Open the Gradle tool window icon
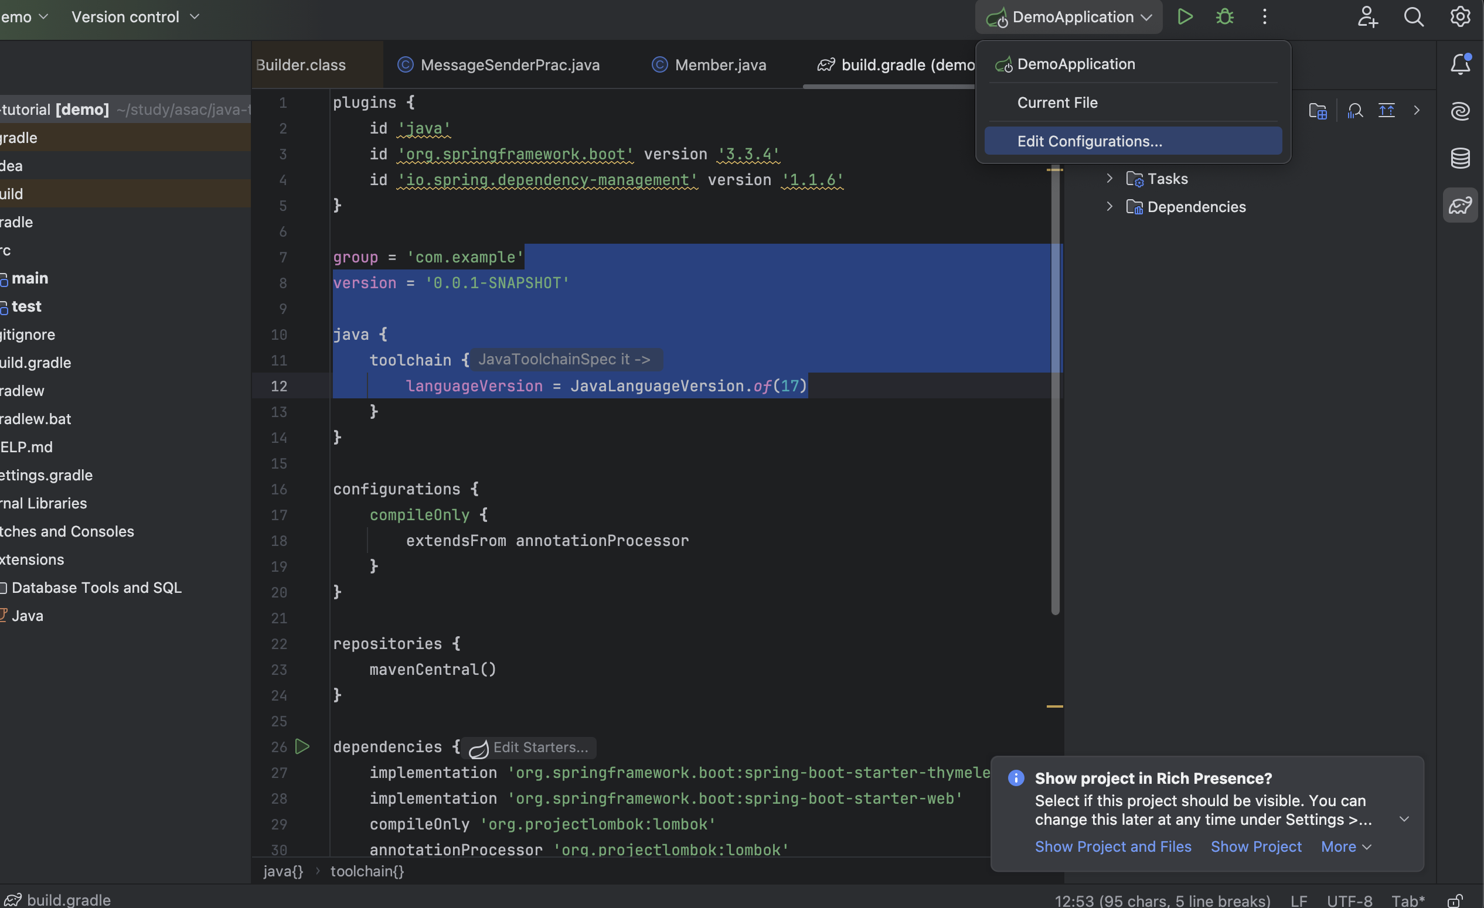 tap(1460, 206)
